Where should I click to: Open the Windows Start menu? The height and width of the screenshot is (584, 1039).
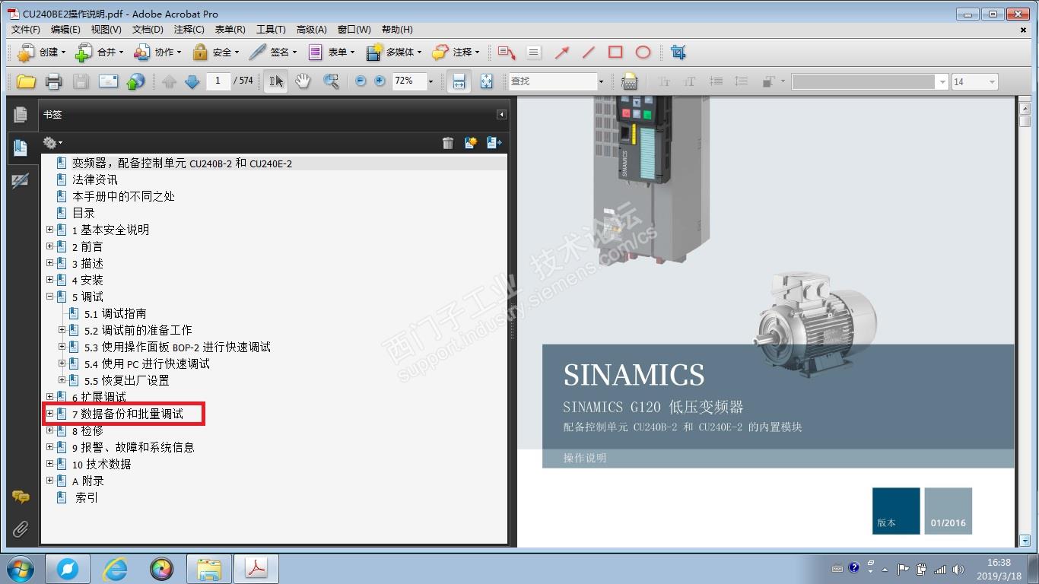coord(21,569)
